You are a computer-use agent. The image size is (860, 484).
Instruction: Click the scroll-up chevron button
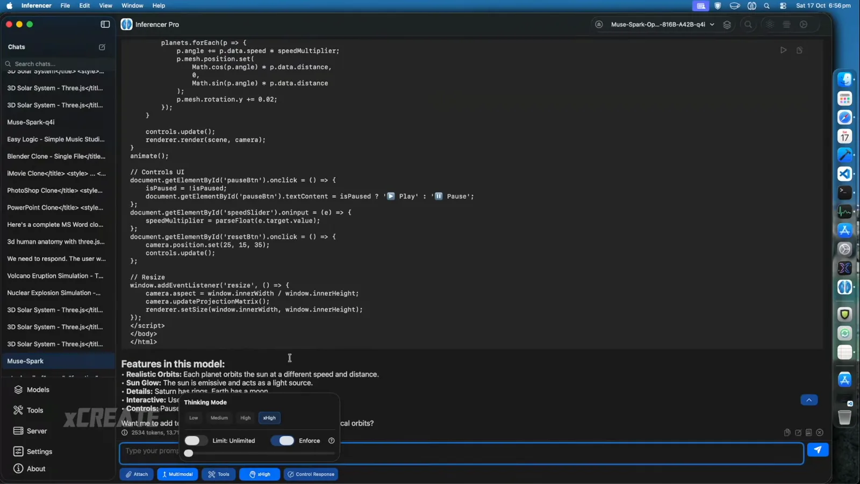tap(809, 400)
